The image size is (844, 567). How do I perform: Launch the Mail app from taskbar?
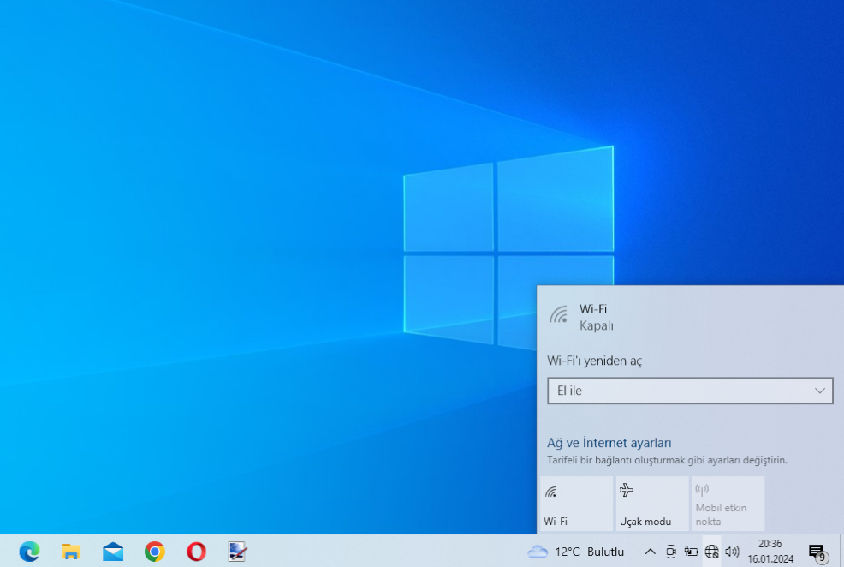pos(113,552)
